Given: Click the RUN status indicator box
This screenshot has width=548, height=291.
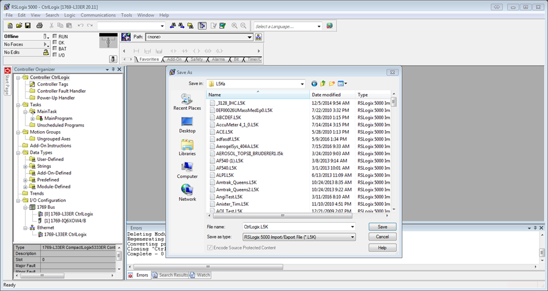Looking at the screenshot, I should (54, 36).
